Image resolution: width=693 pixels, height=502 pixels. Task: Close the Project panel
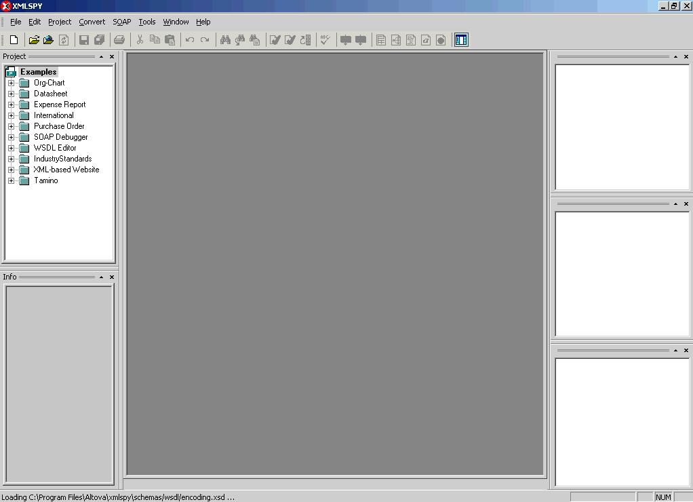coord(112,56)
